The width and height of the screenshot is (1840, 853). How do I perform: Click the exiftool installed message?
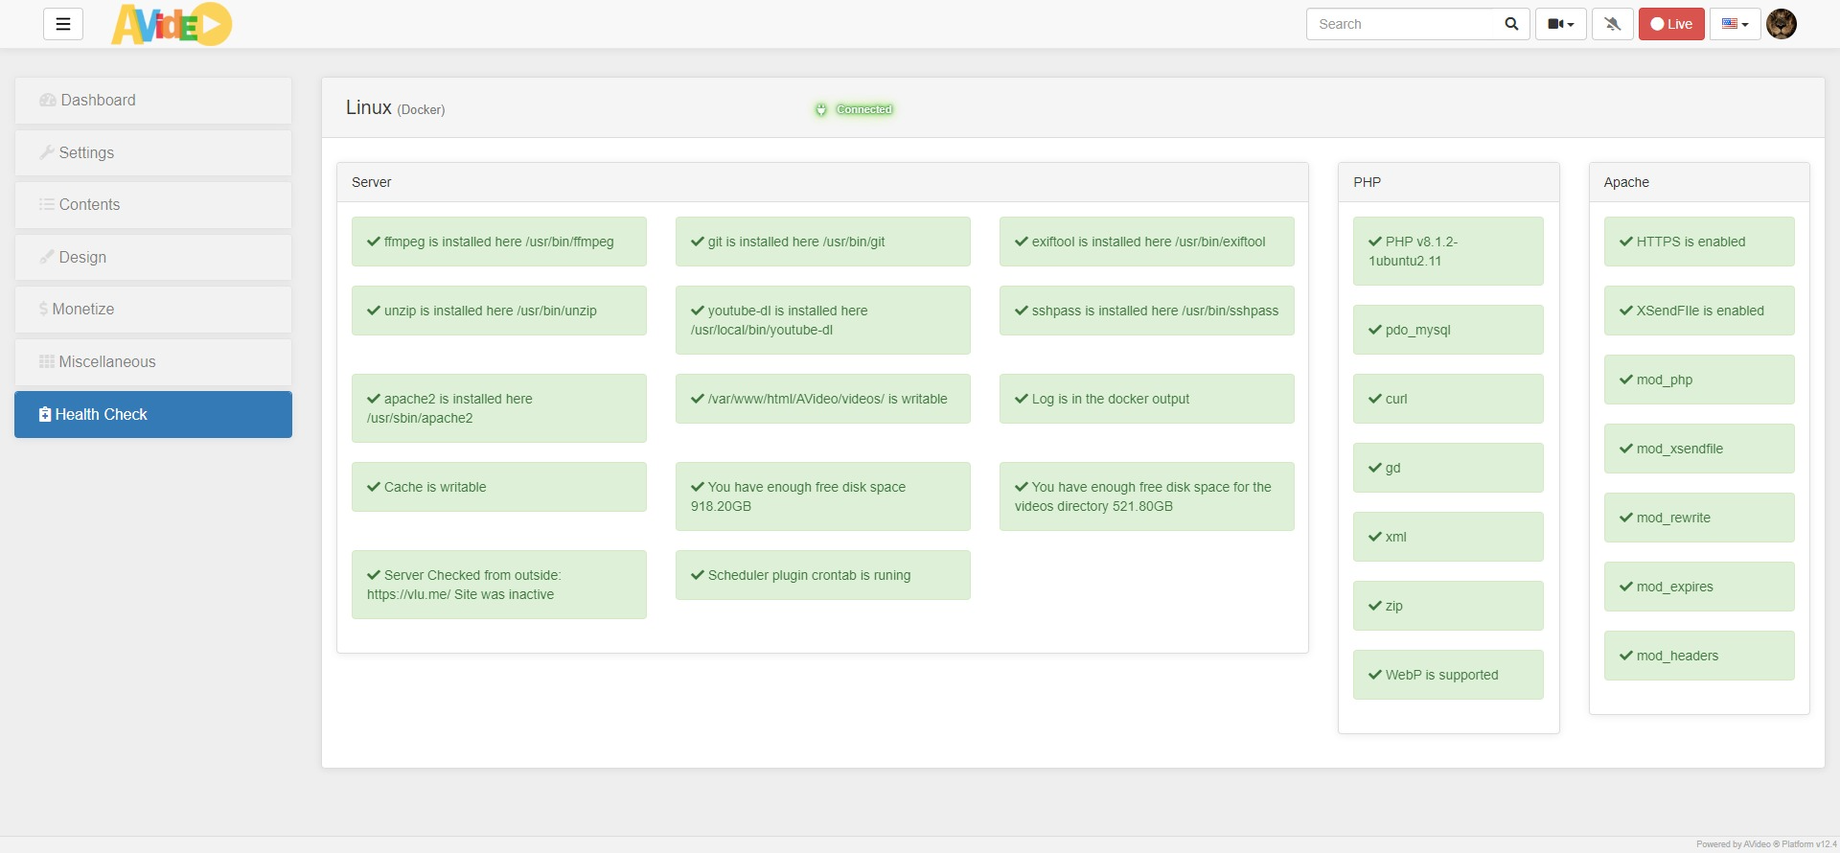(1148, 242)
